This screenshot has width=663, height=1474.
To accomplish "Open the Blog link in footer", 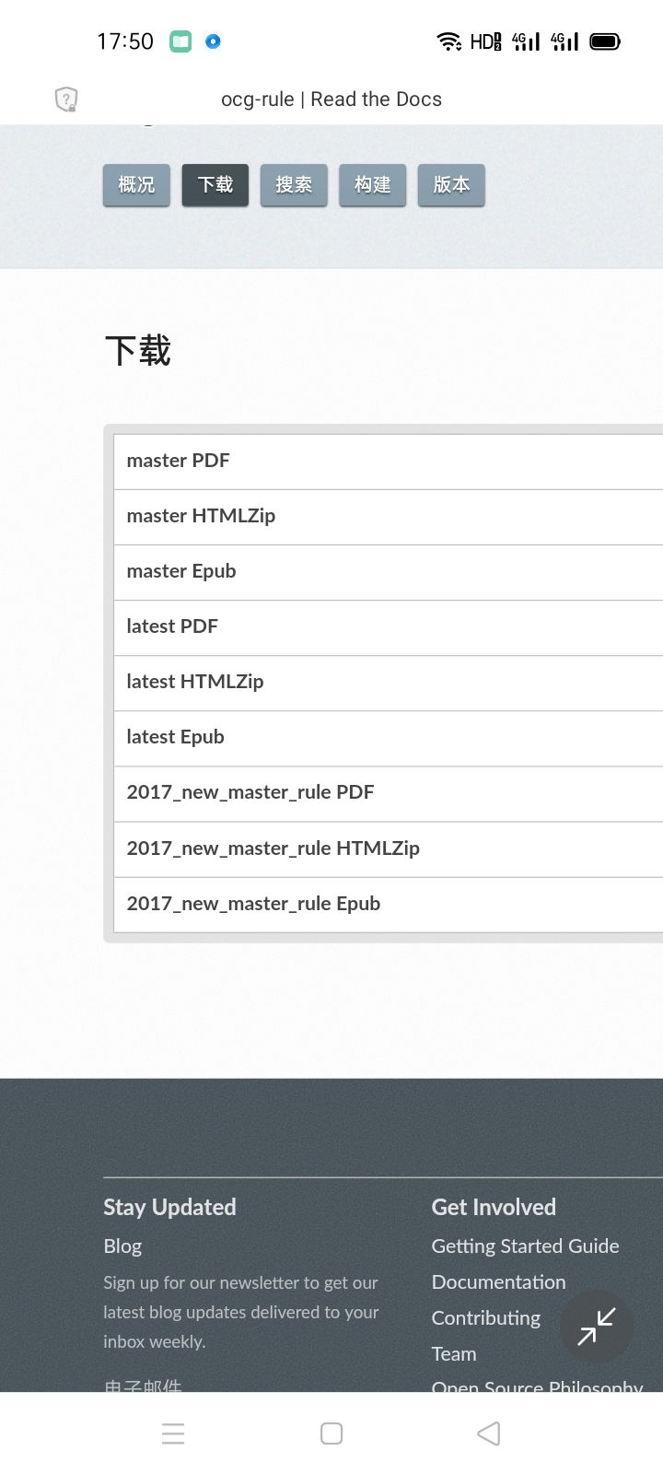I will point(122,1246).
